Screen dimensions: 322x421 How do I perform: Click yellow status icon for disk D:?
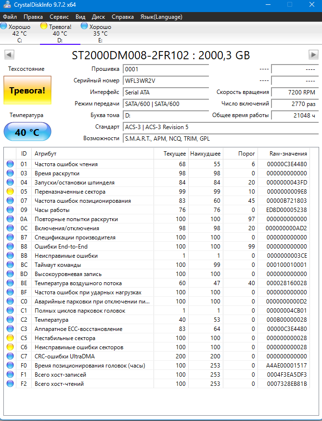pyautogui.click(x=44, y=26)
